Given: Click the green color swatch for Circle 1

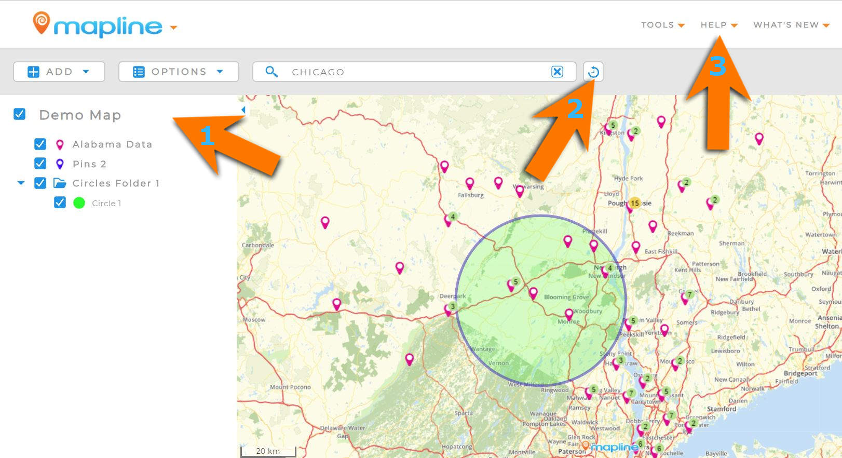Looking at the screenshot, I should pyautogui.click(x=79, y=203).
